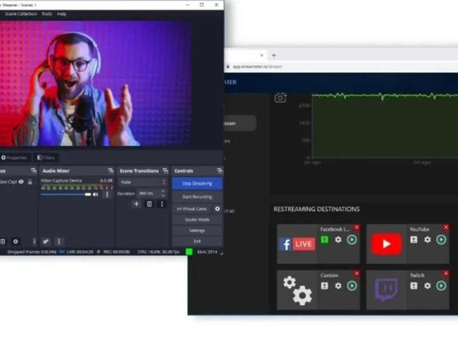This screenshot has width=458, height=343.
Task: Mute the Video Capture Device audio
Action: [x=96, y=194]
